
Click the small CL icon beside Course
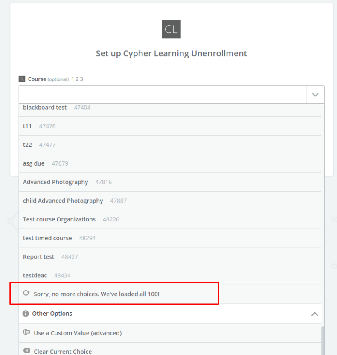[x=22, y=79]
